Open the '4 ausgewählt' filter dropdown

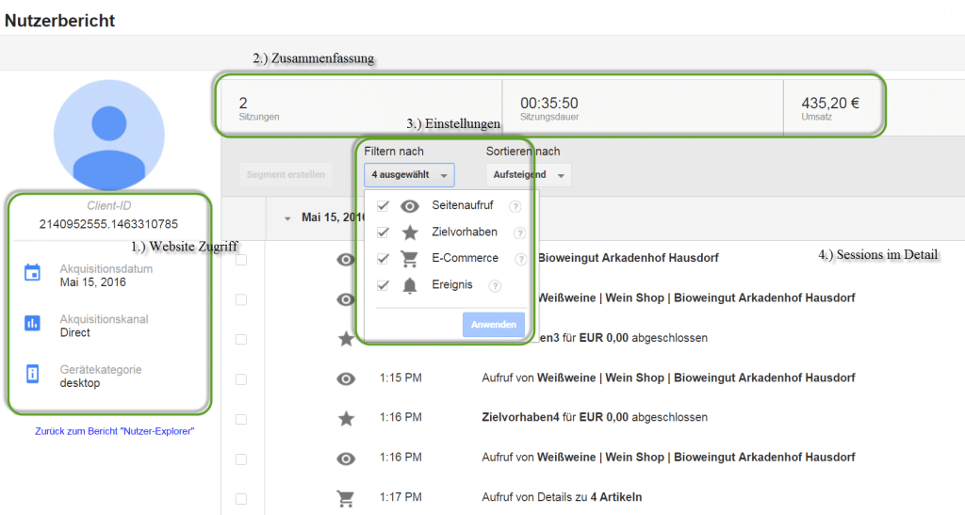[x=409, y=175]
